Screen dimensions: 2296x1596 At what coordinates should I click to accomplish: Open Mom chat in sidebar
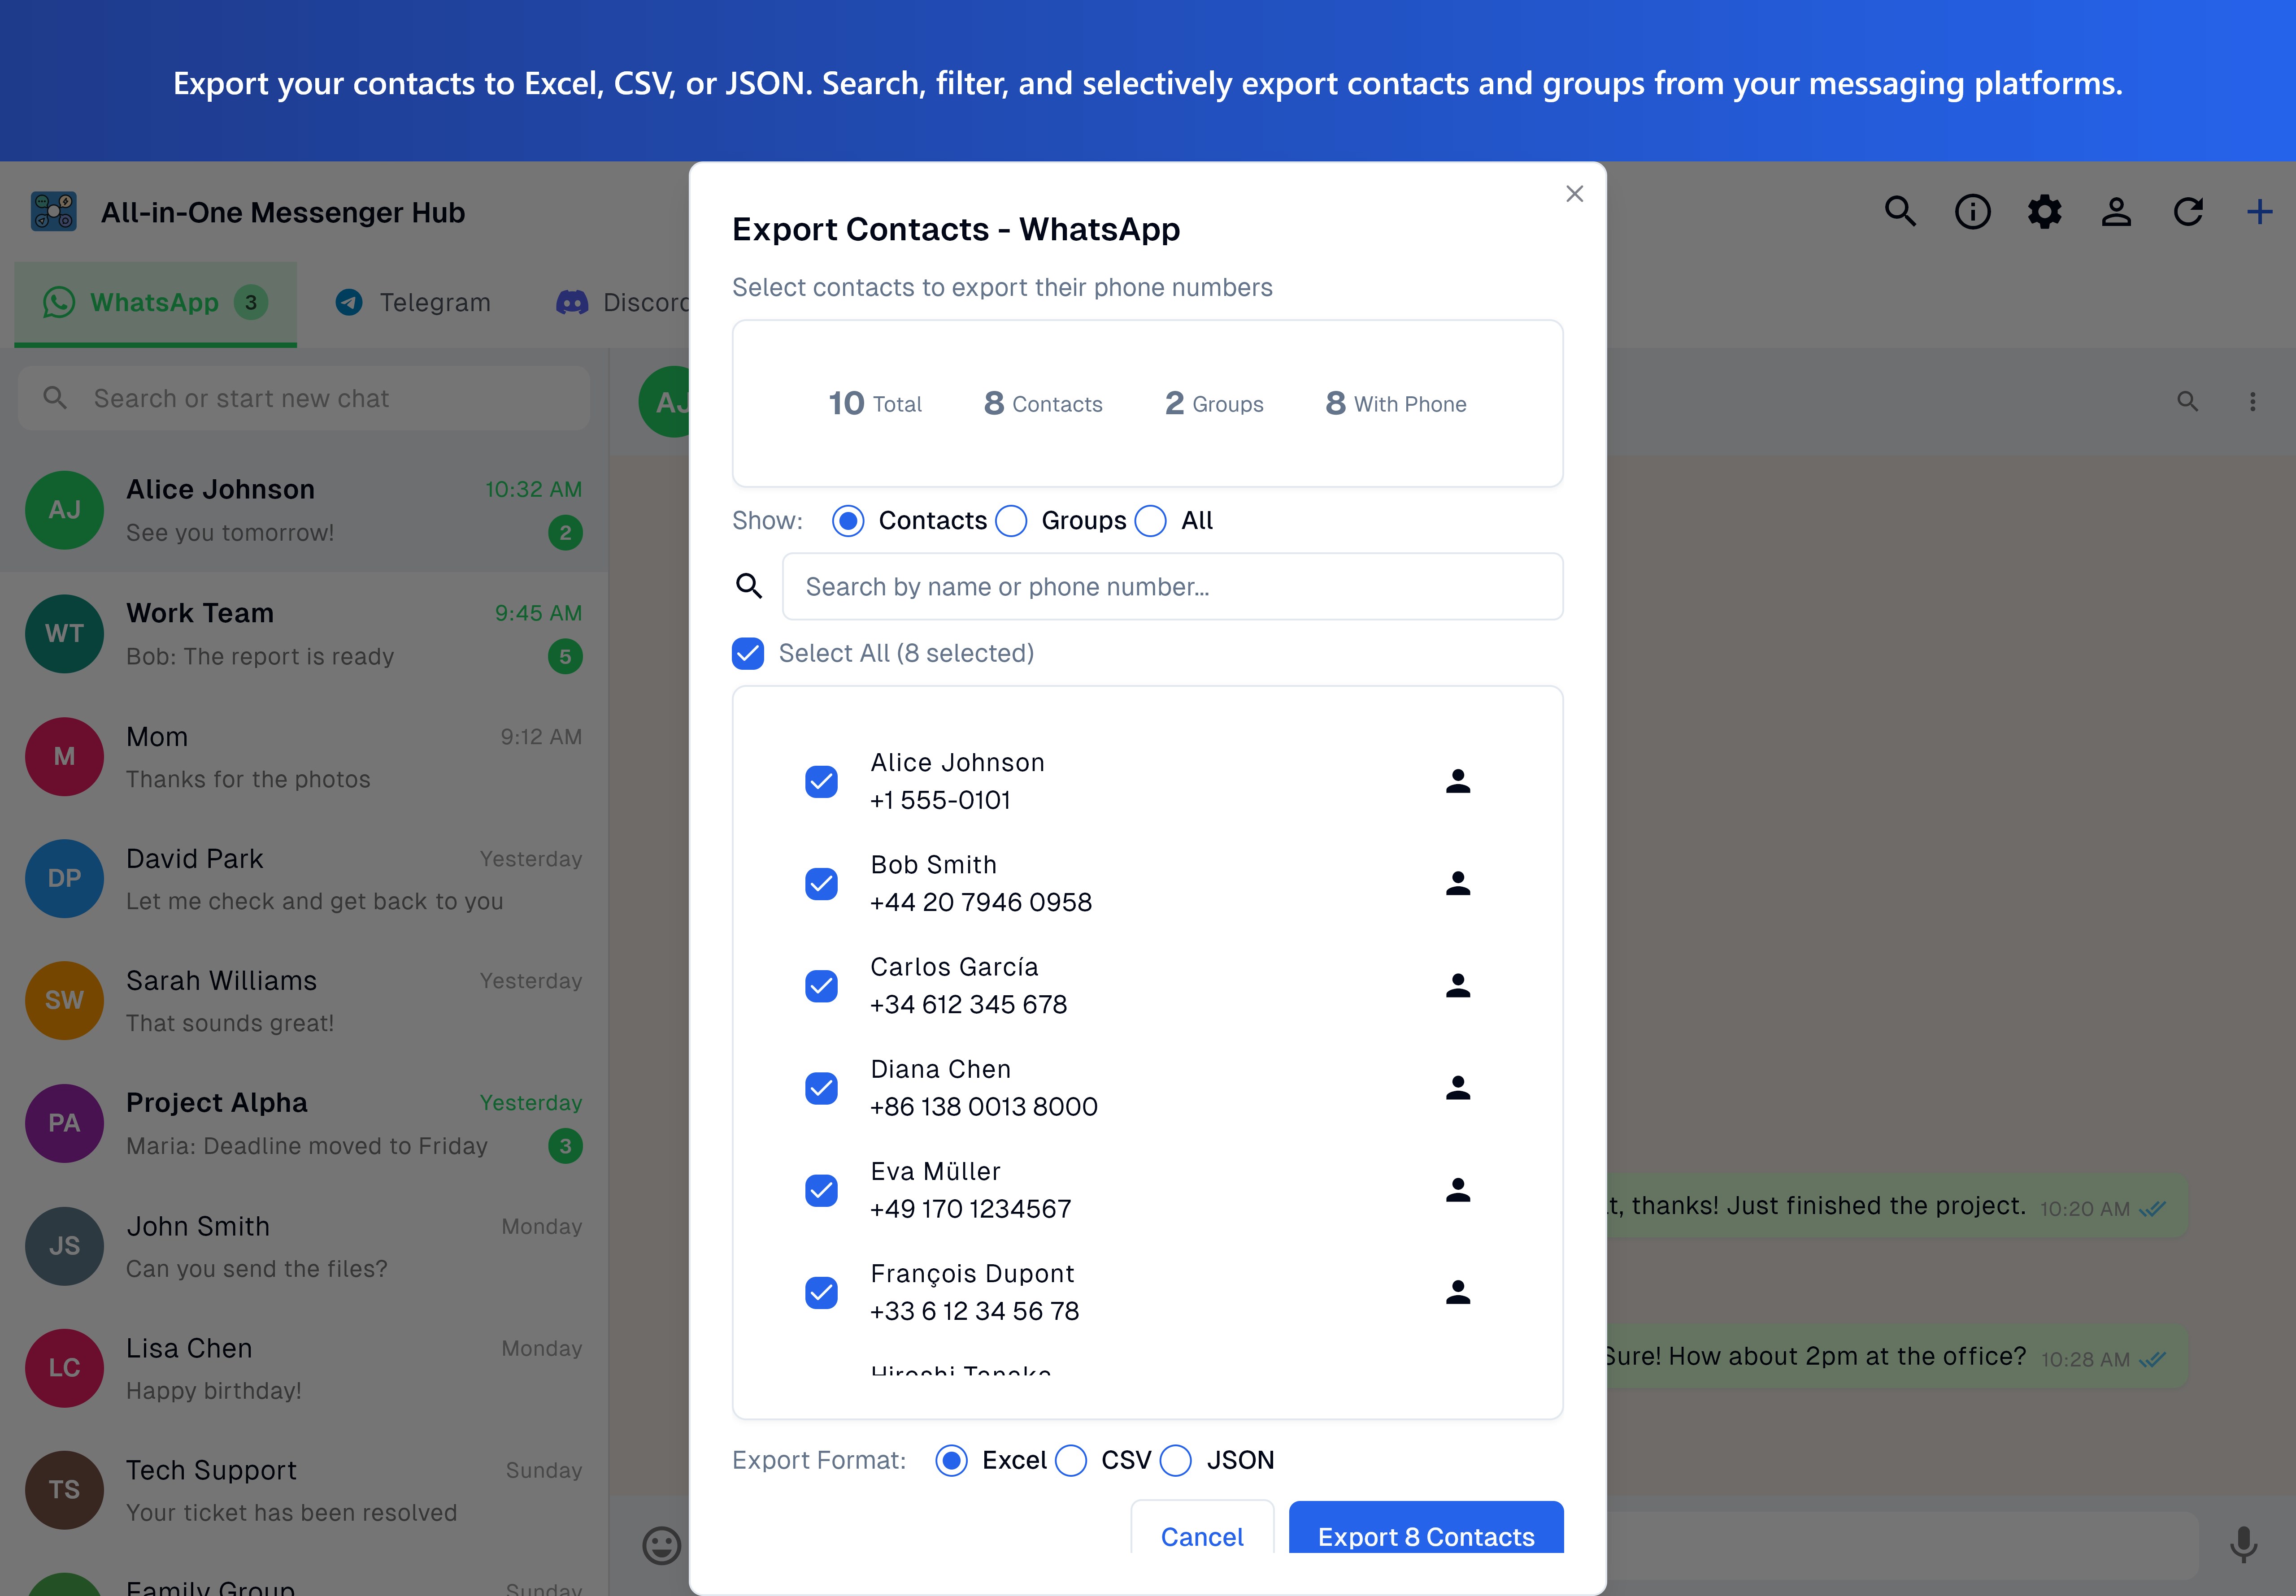(304, 757)
